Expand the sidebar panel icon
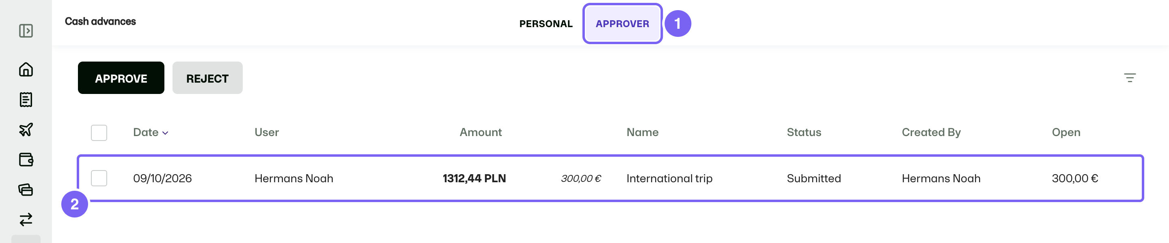 26,31
